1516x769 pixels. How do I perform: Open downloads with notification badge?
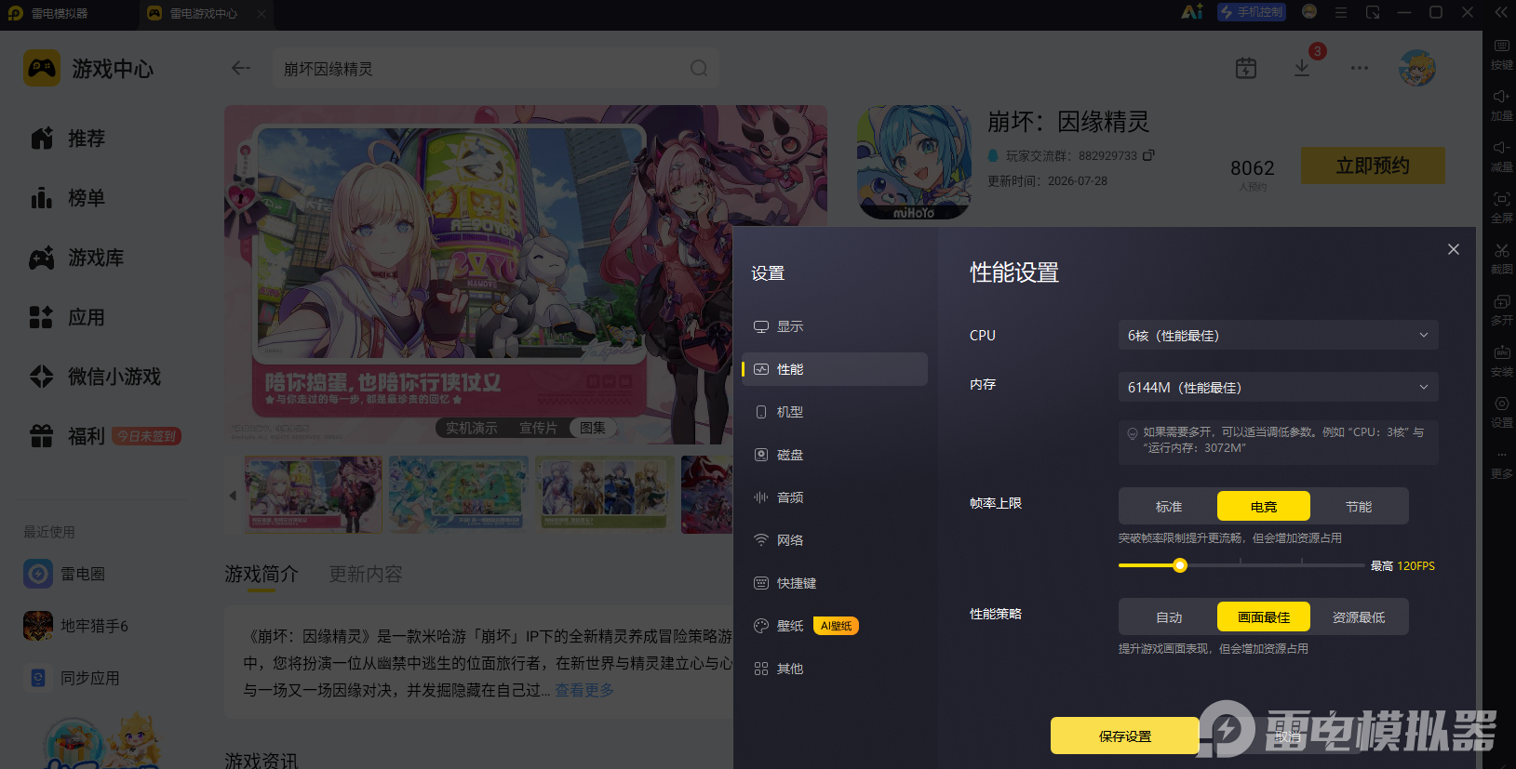click(1302, 68)
